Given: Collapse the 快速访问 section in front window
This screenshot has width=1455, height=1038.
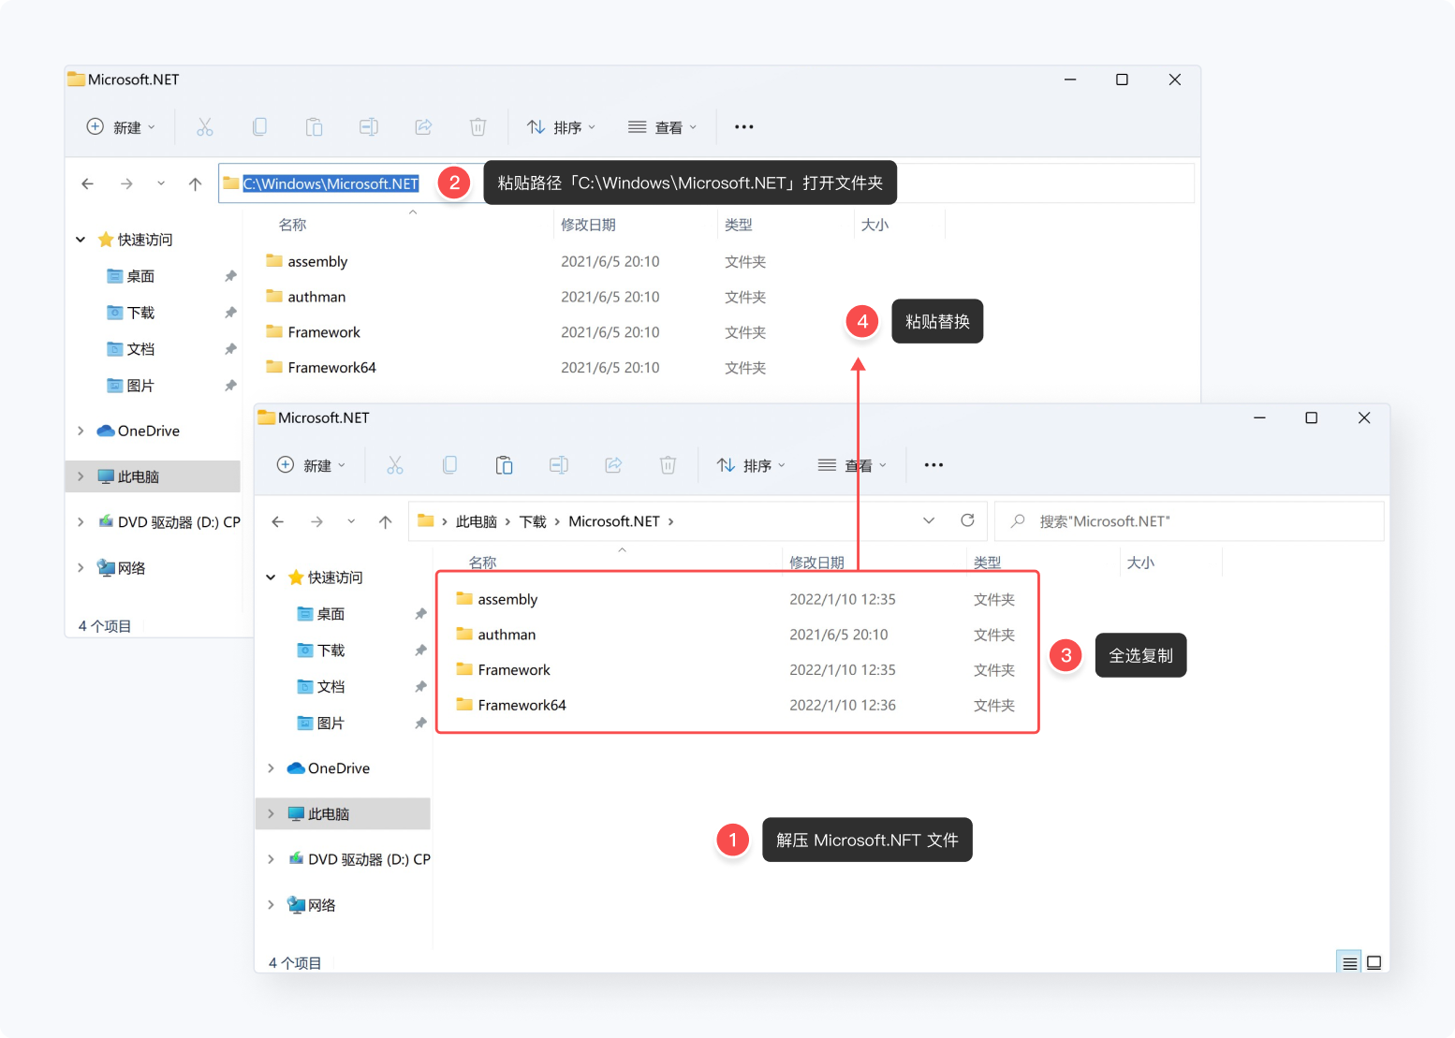Looking at the screenshot, I should [271, 577].
